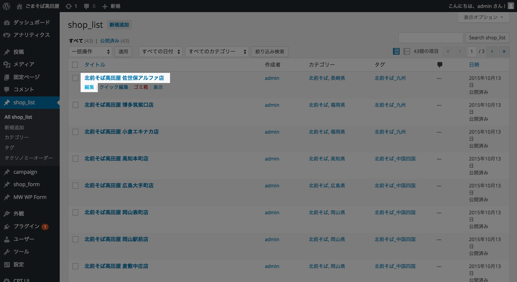Viewport: 517px width, 282px height.
Task: Open the shop_form pin icon
Action: pos(7,185)
